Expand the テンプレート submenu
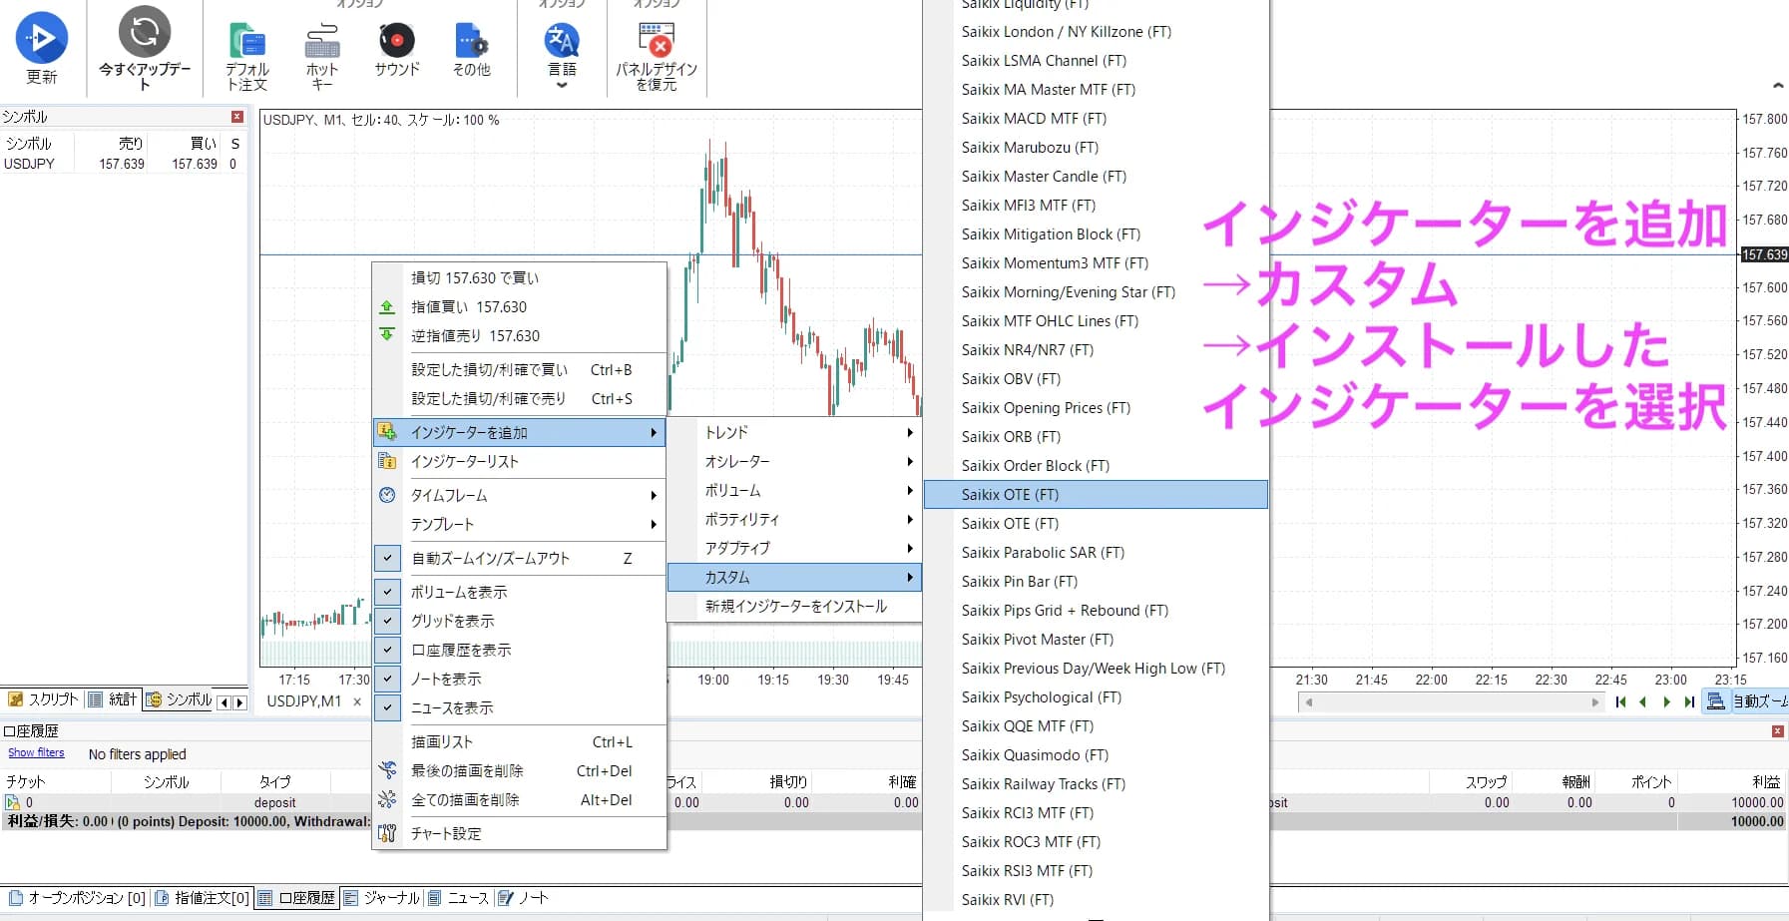 [x=519, y=524]
